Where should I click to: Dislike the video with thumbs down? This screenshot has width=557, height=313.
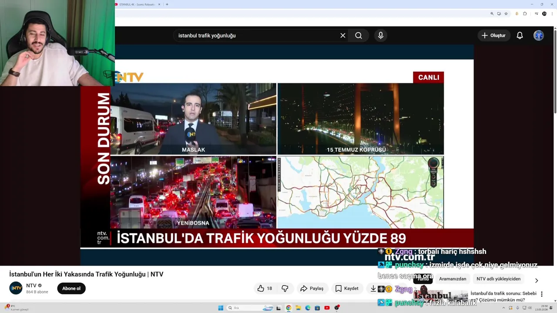pos(285,288)
